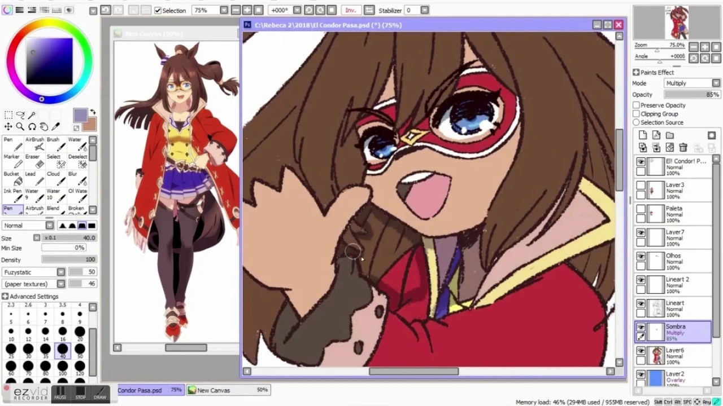Adjust the layer Opacity slider

pyautogui.click(x=692, y=95)
